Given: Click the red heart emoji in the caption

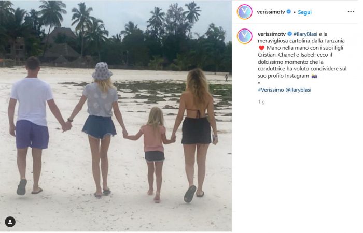Looking at the screenshot, I should [x=261, y=48].
